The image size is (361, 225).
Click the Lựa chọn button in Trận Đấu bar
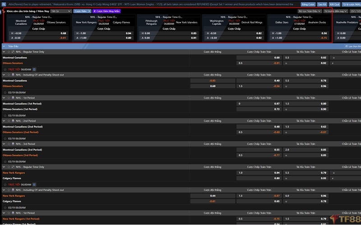(353, 46)
